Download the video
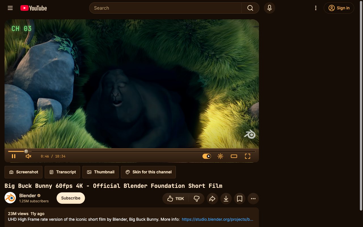Screen dimensions: 363x227 click(226, 199)
